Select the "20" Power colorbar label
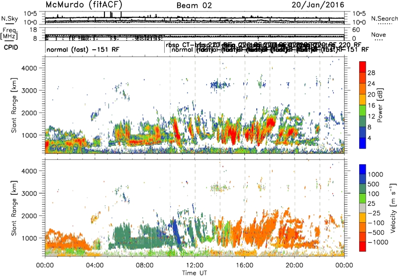 tap(371, 95)
